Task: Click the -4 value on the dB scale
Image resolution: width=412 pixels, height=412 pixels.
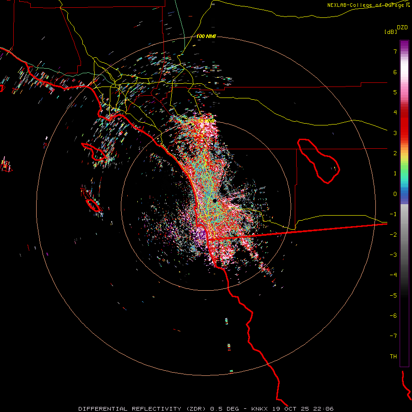Action: [393, 275]
